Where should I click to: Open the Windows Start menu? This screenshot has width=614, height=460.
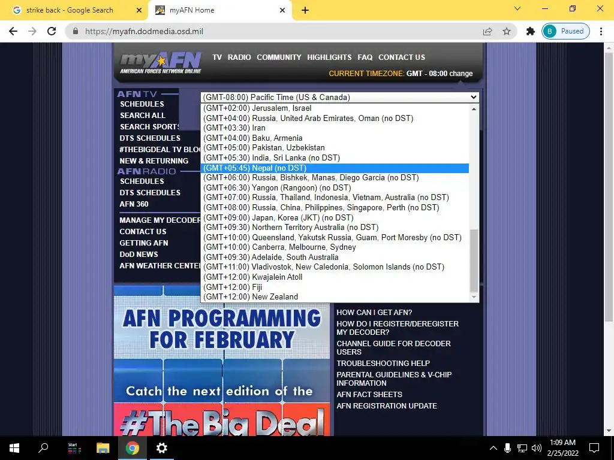[14, 448]
